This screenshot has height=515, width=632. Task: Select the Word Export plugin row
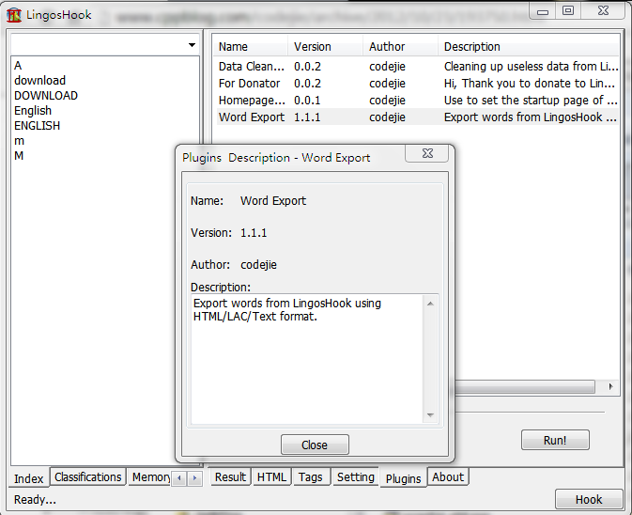pyautogui.click(x=418, y=117)
